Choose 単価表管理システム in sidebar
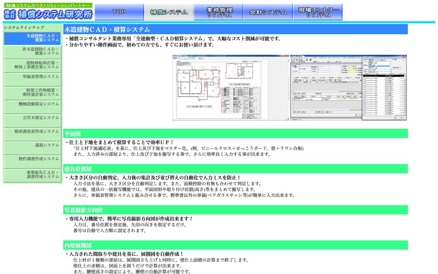Viewport: 438px width, 274px height. [x=33, y=79]
